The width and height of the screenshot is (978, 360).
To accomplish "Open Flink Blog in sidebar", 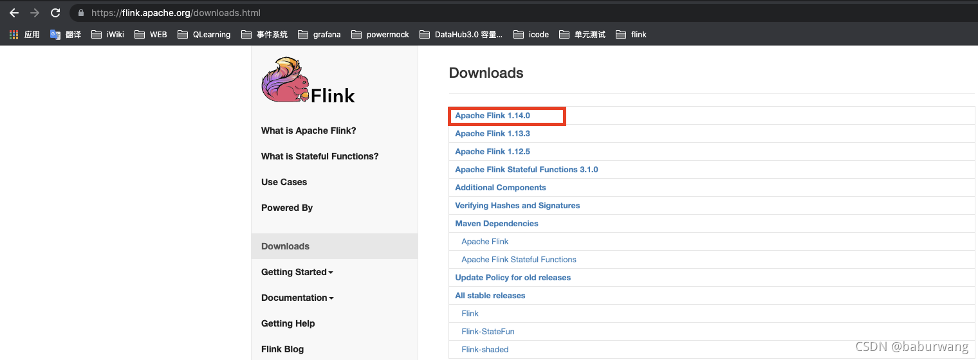I will (x=282, y=349).
